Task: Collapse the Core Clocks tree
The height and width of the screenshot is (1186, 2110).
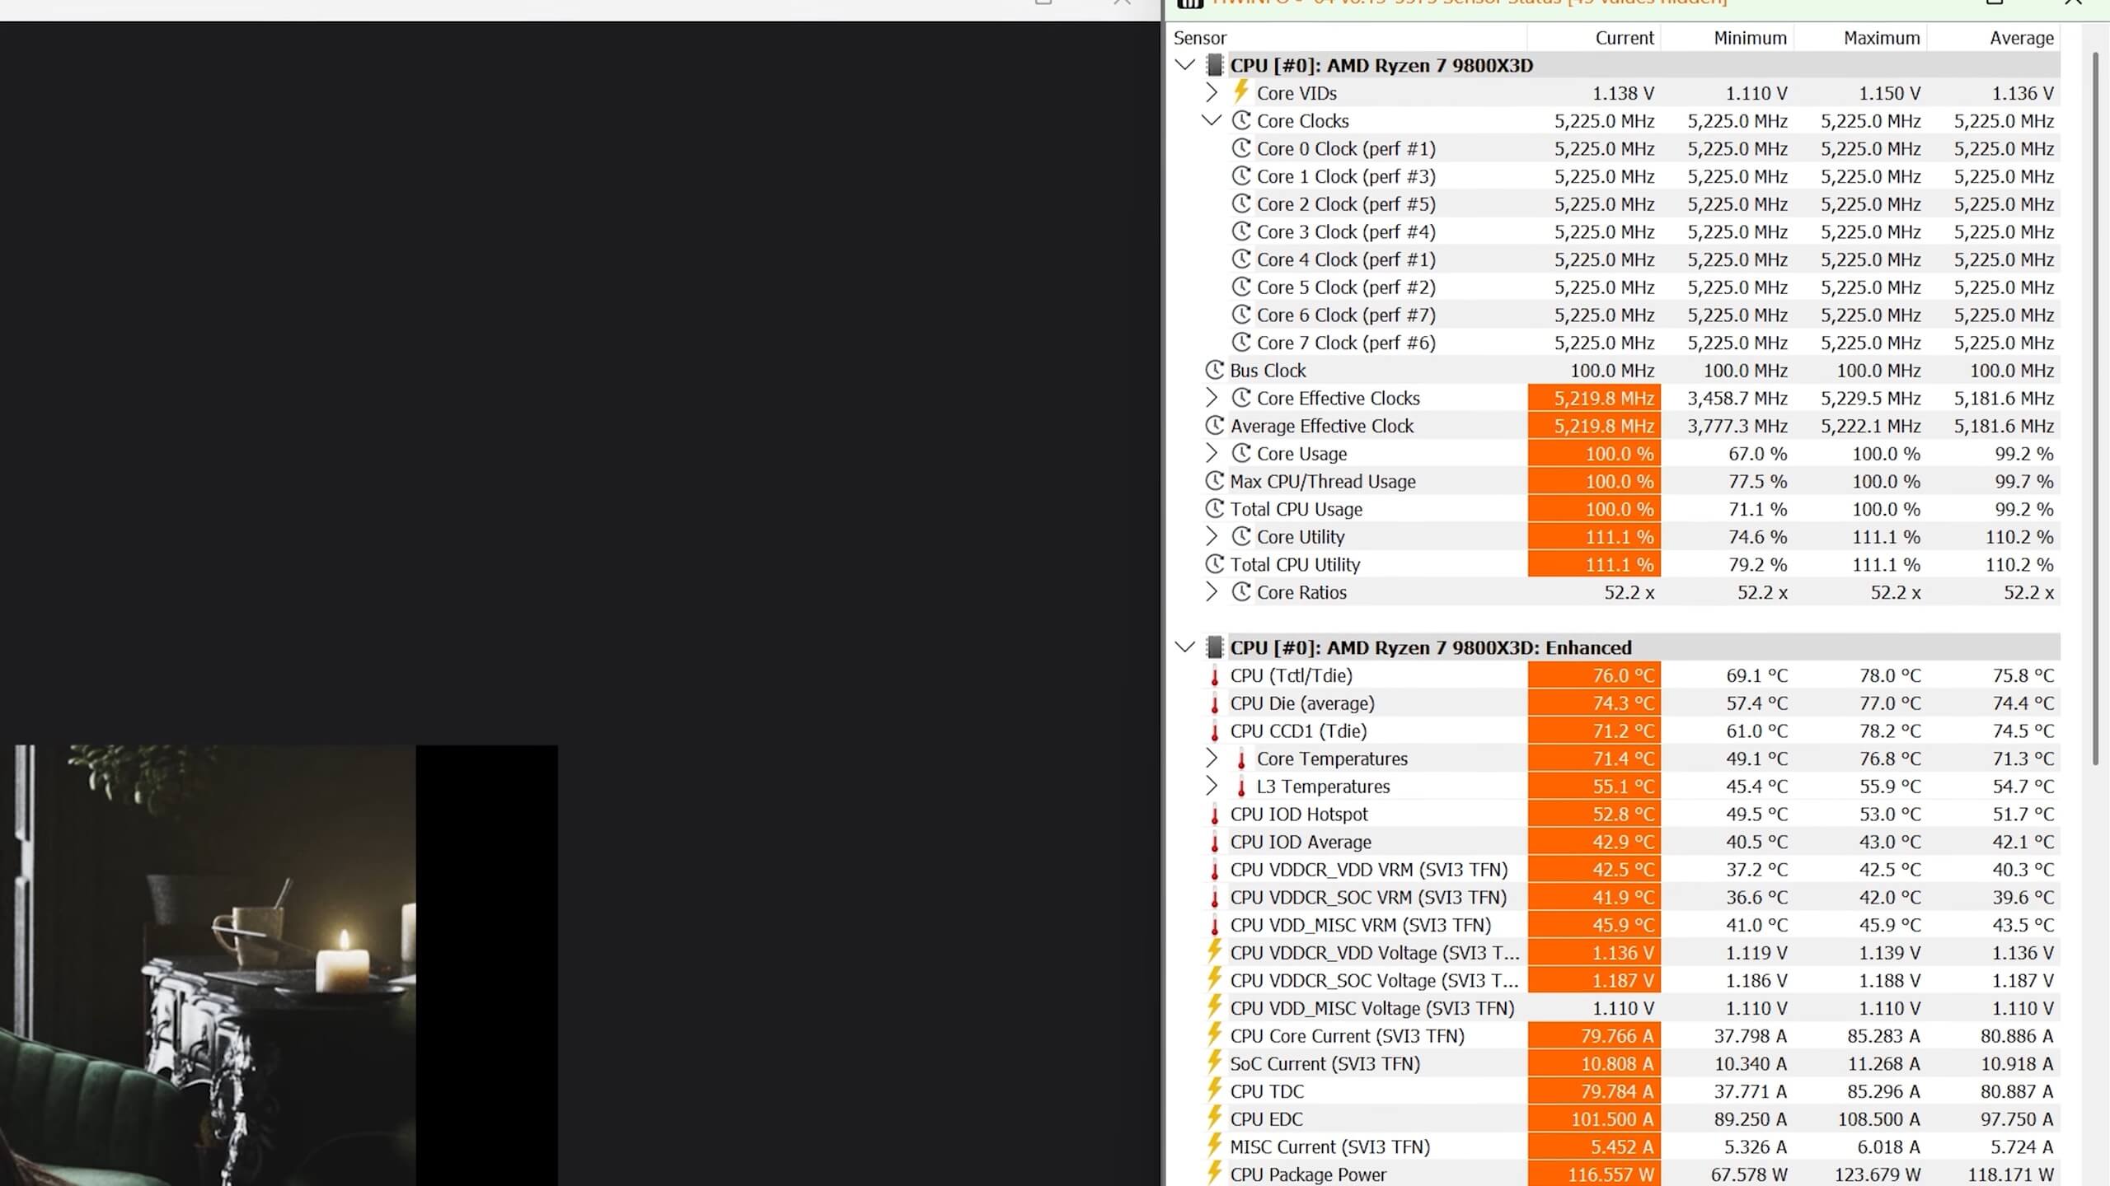Action: pos(1211,120)
